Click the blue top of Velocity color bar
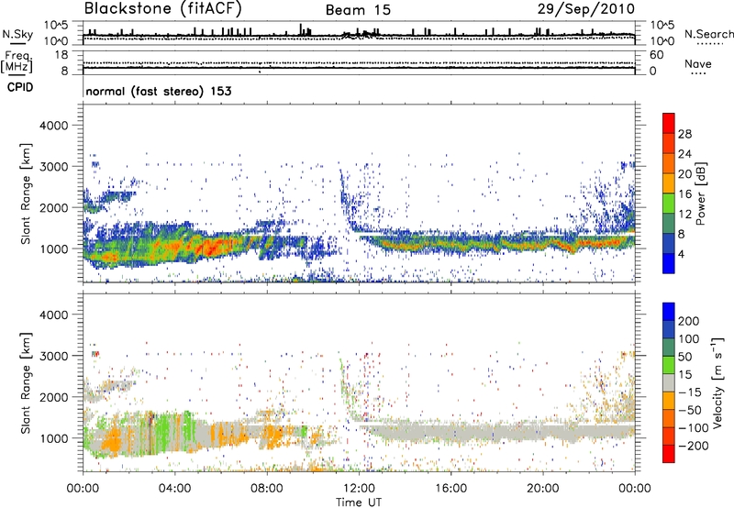The width and height of the screenshot is (734, 508). [x=669, y=312]
